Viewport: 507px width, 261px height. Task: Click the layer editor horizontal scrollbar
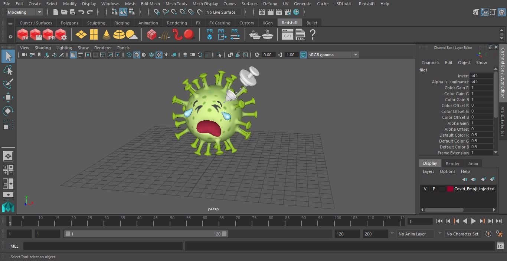click(x=444, y=210)
